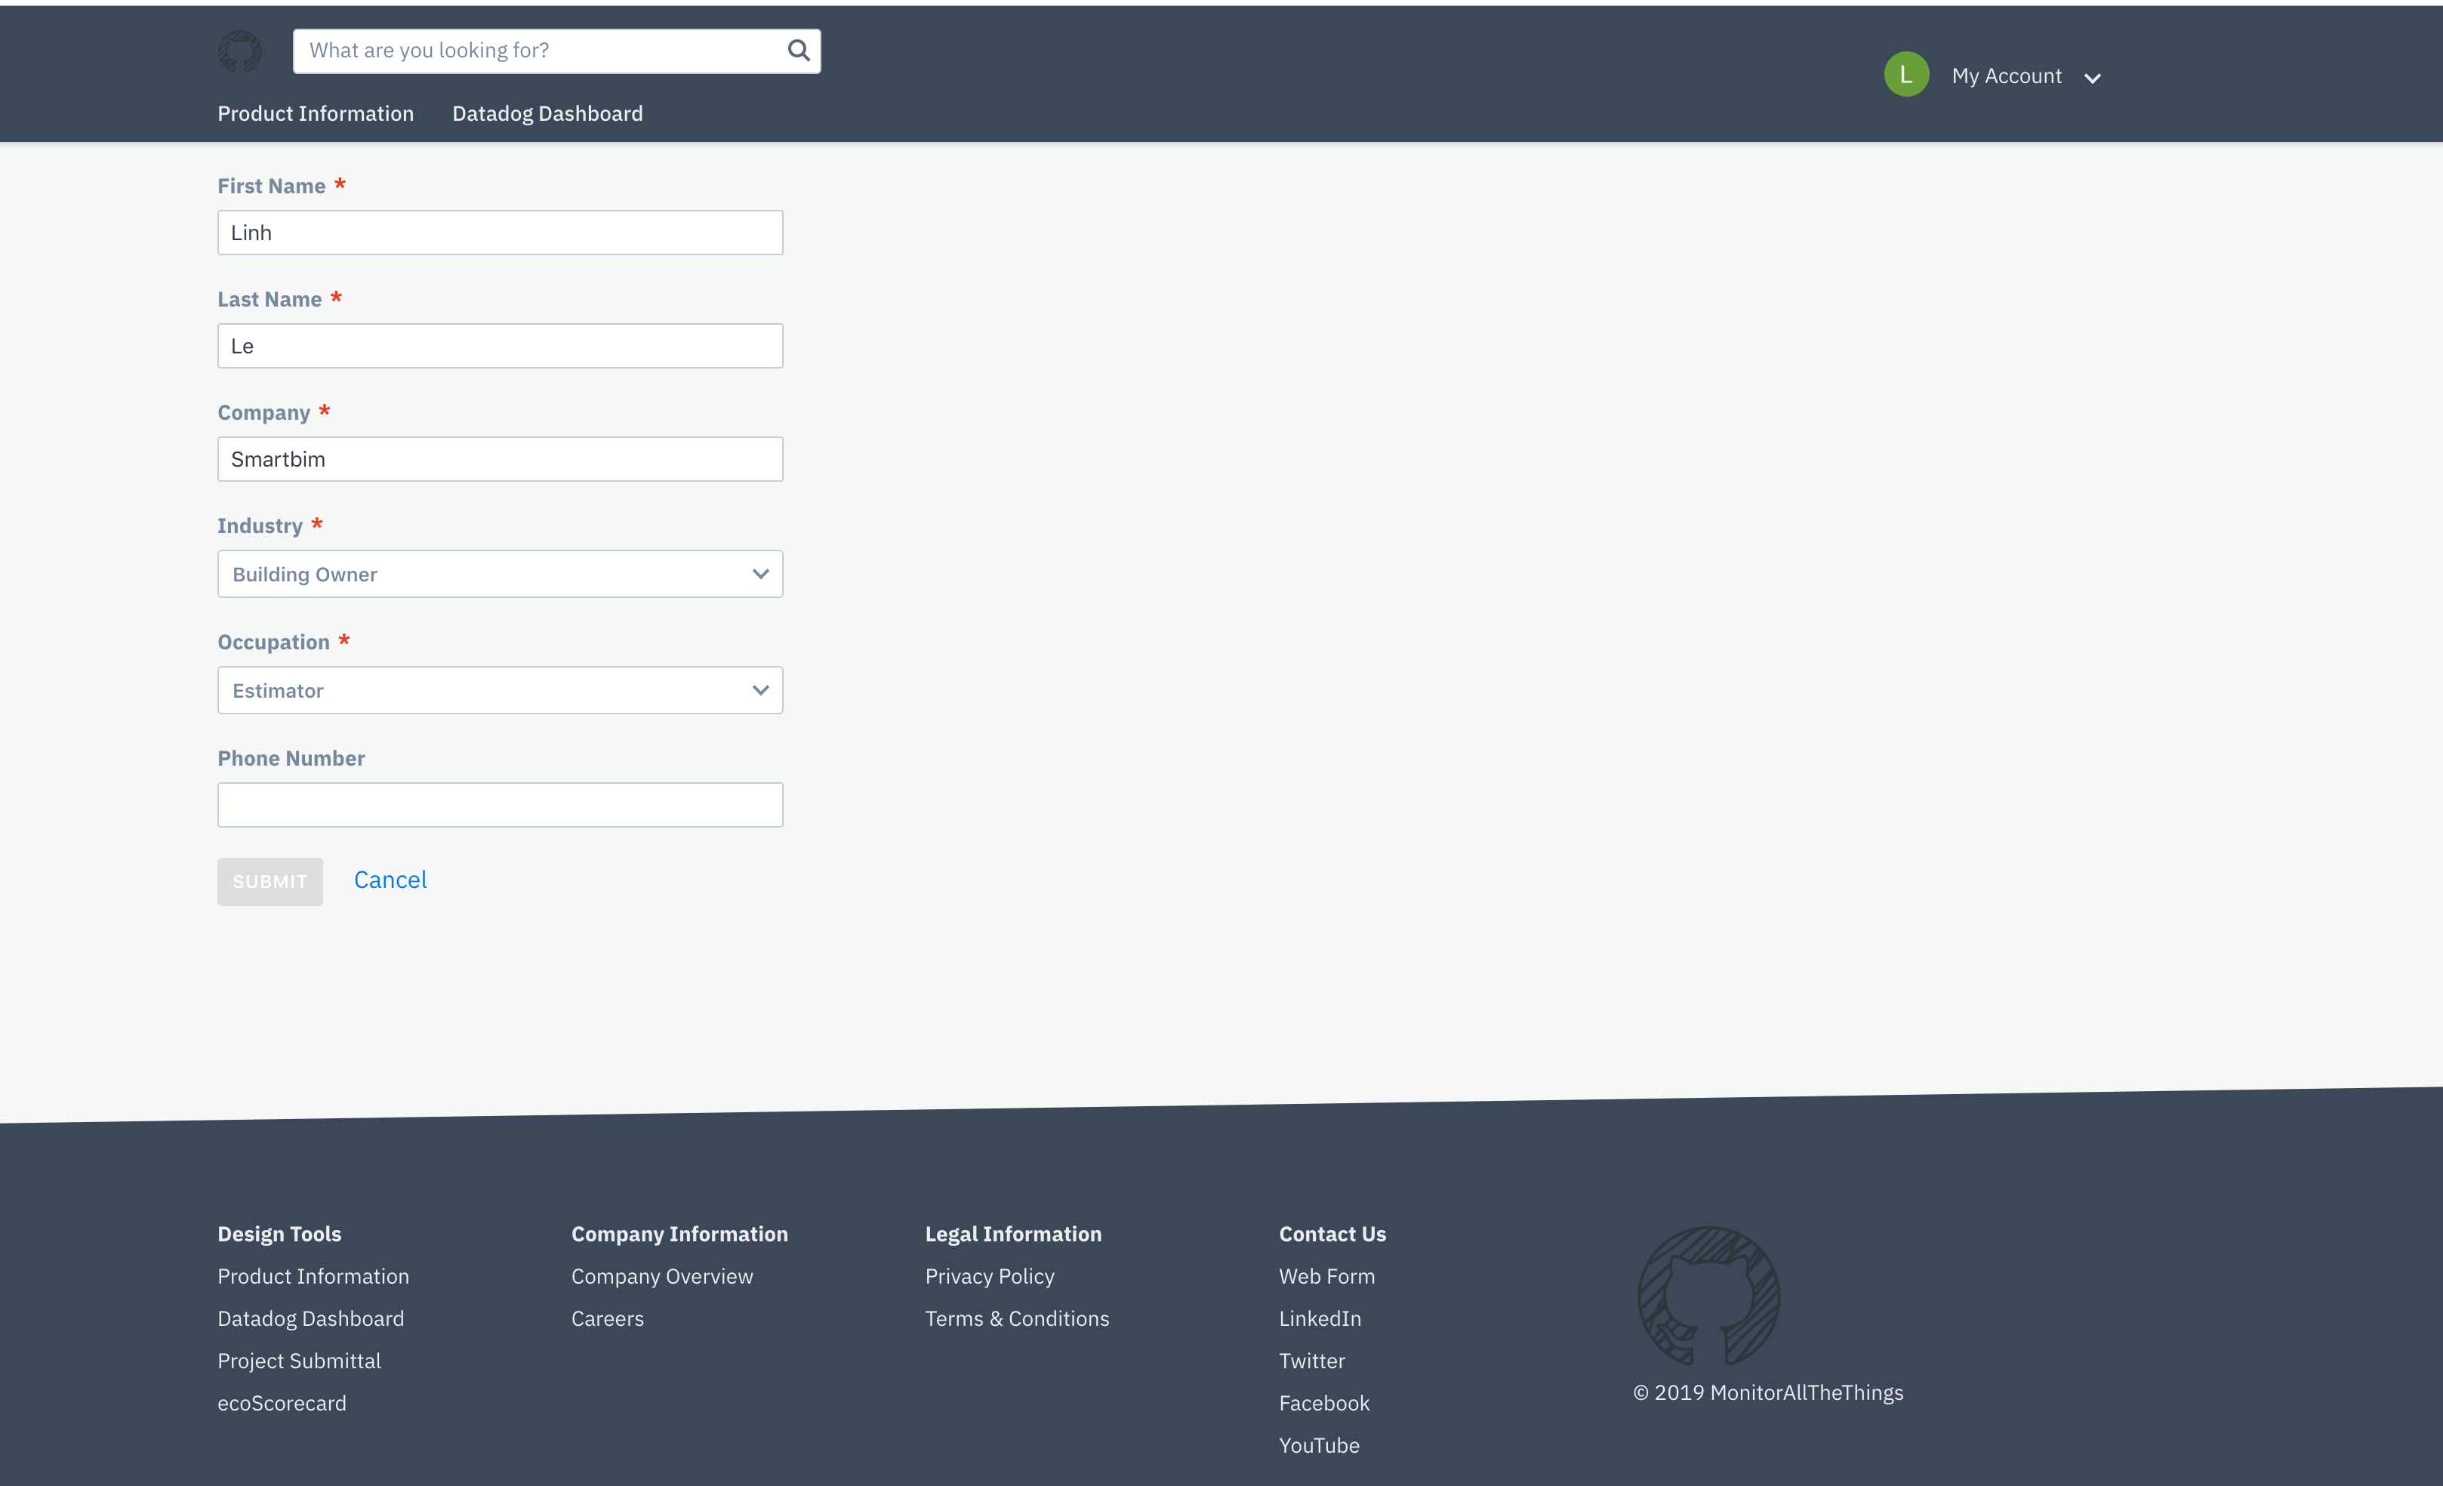Open the Occupation dropdown

pyautogui.click(x=500, y=690)
